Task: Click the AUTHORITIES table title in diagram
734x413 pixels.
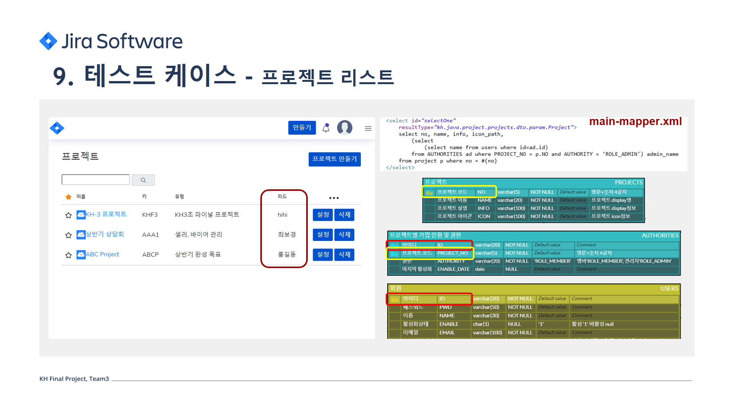Action: tap(660, 236)
